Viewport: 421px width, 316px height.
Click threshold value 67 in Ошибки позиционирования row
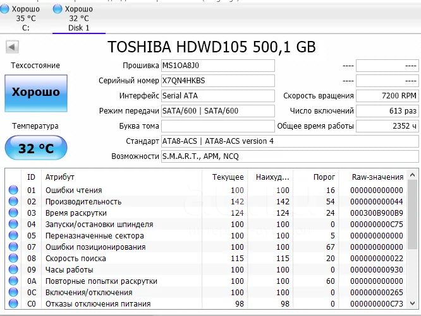click(x=330, y=247)
